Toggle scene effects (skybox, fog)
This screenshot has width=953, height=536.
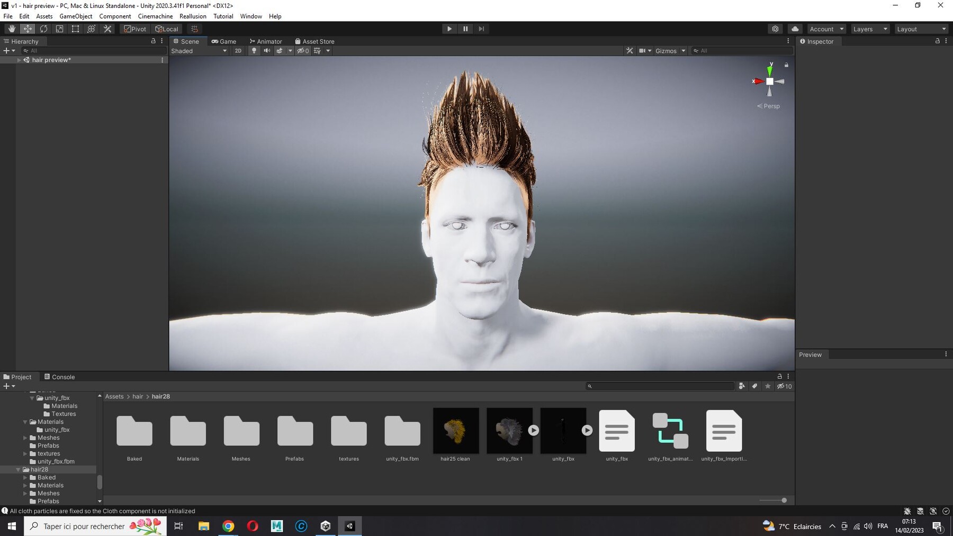pos(280,51)
